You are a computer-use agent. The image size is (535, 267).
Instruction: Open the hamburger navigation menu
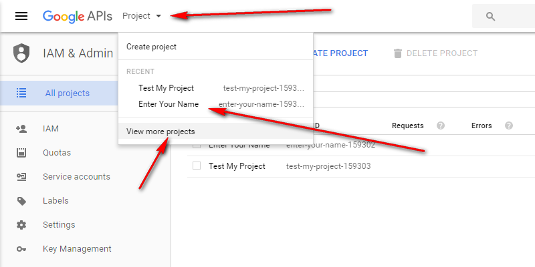[x=21, y=16]
